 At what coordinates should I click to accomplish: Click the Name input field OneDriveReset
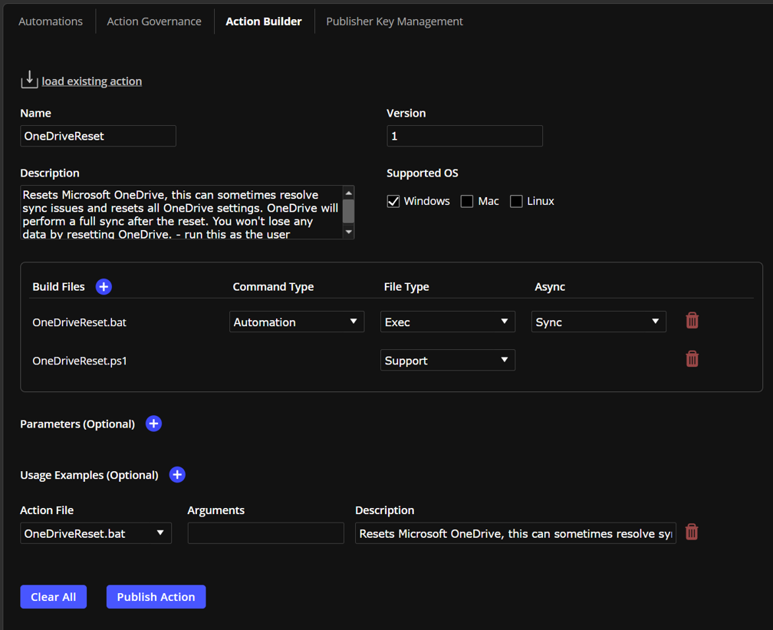click(98, 136)
